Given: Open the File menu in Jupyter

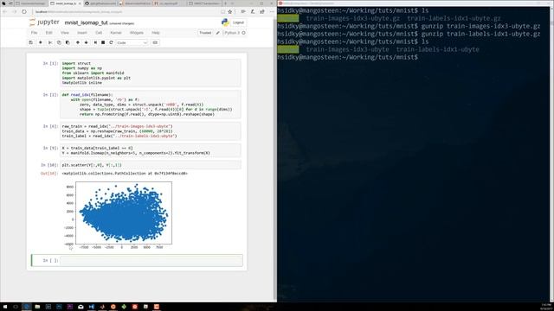Looking at the screenshot, I should 34,33.
